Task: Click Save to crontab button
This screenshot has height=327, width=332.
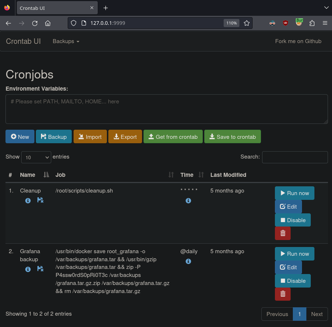Action: click(232, 137)
